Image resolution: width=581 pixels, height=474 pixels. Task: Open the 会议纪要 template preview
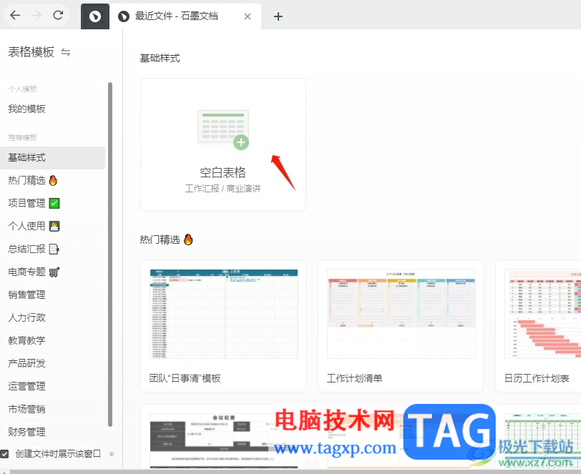coord(224,440)
